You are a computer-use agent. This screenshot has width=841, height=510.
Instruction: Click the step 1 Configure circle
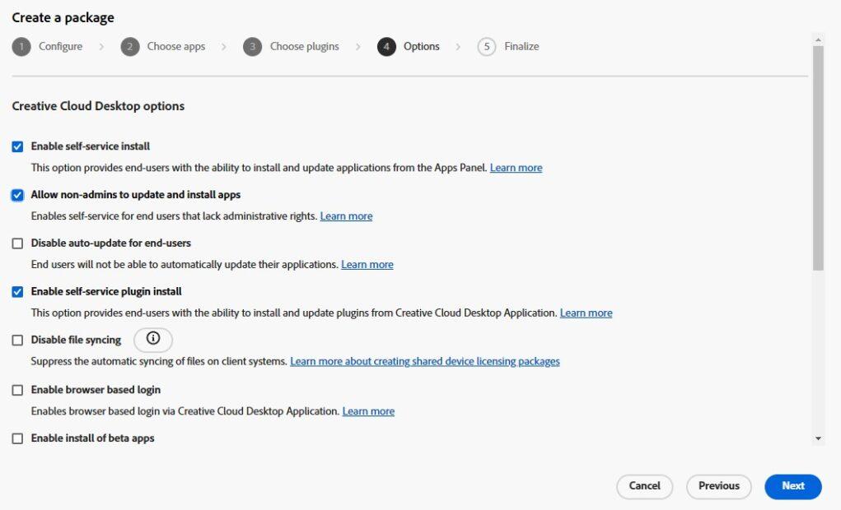21,47
